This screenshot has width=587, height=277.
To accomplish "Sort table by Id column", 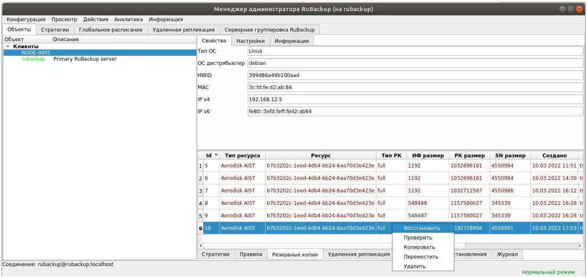I will 211,156.
